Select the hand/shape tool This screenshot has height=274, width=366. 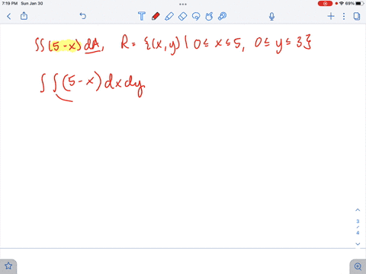209,17
